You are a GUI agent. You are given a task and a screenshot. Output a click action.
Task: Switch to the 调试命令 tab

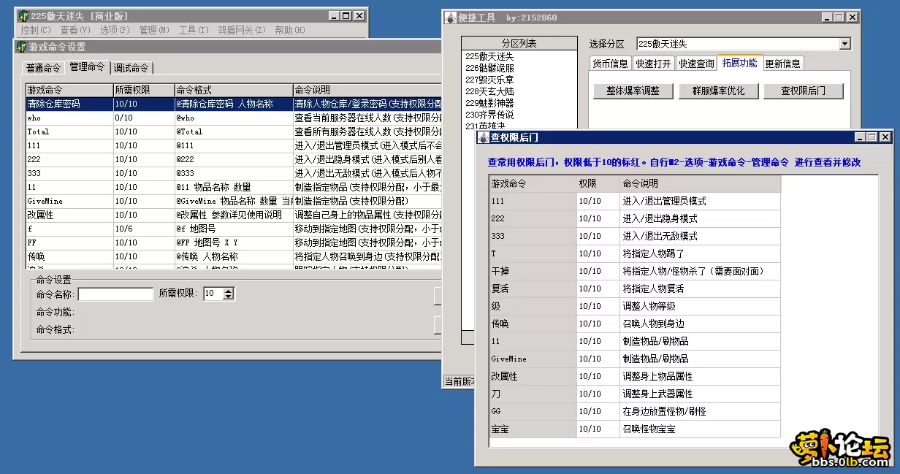131,68
